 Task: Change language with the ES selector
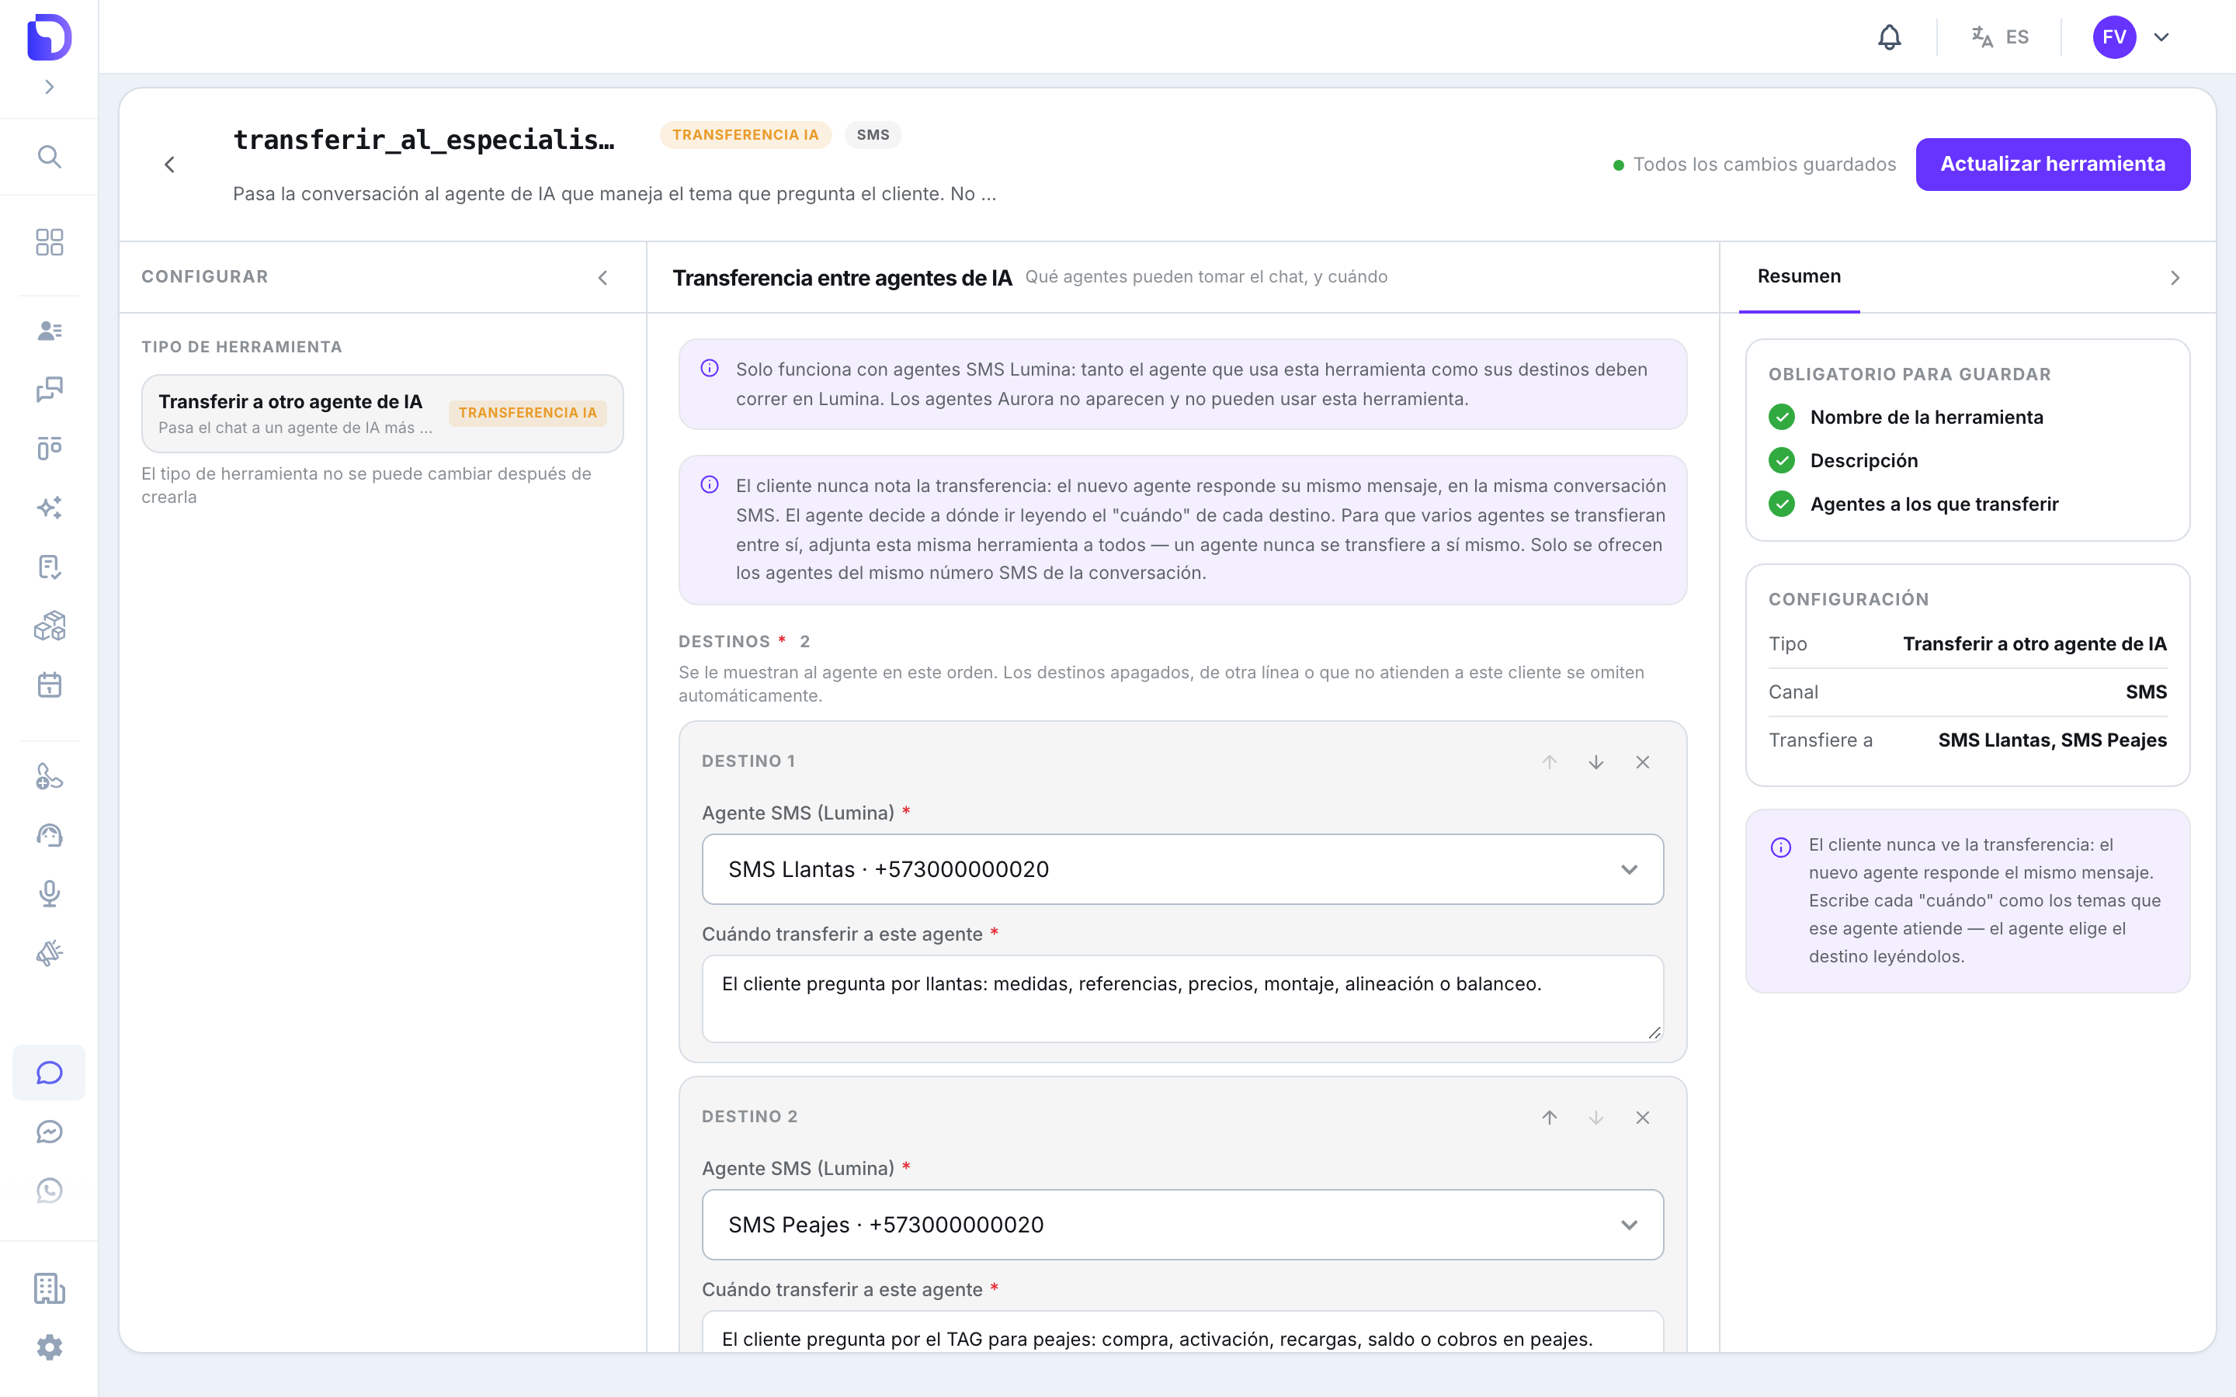tap(1999, 37)
